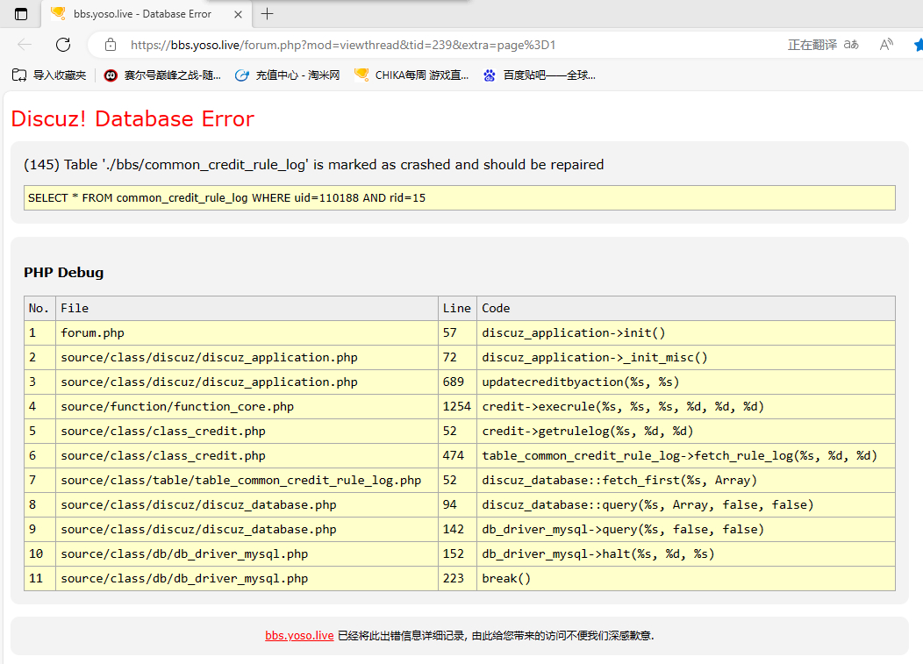Click line number 223 cell
This screenshot has width=923, height=664.
(457, 579)
